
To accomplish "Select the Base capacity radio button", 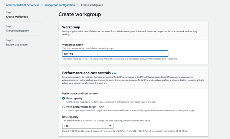I will tap(64, 98).
